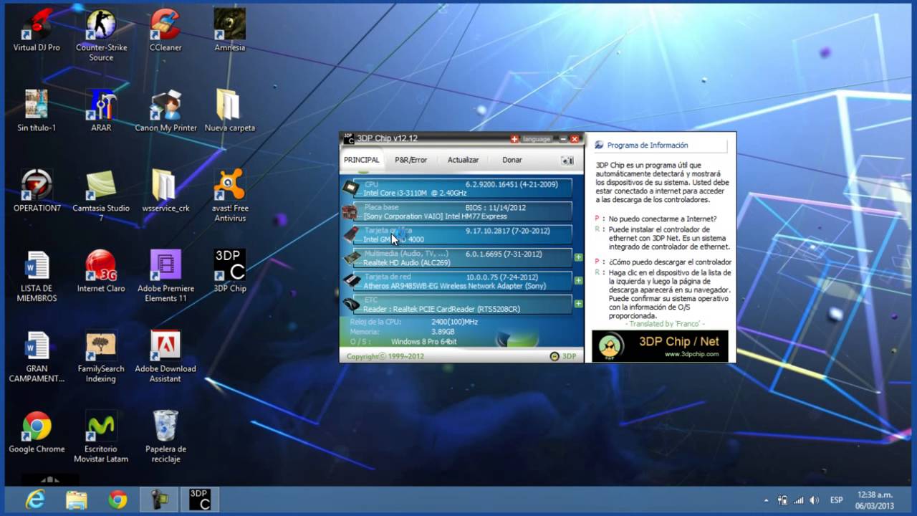Image resolution: width=917 pixels, height=516 pixels.
Task: Click the Programa de Información heading
Action: click(648, 145)
